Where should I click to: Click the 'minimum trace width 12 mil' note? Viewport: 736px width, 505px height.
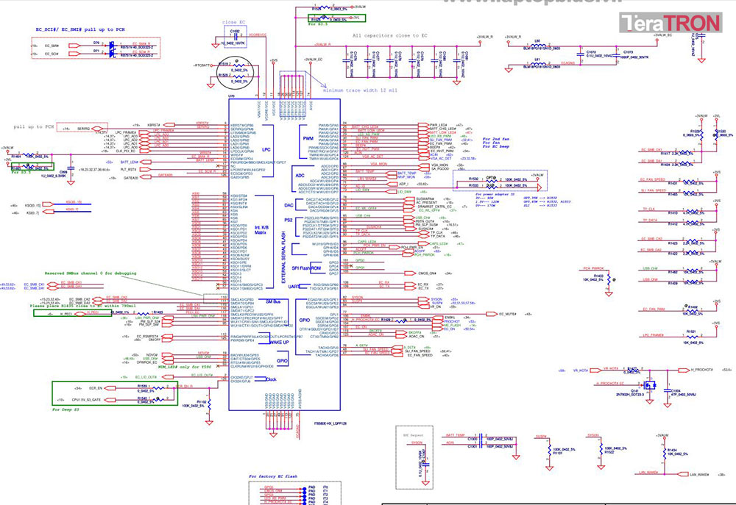[360, 90]
